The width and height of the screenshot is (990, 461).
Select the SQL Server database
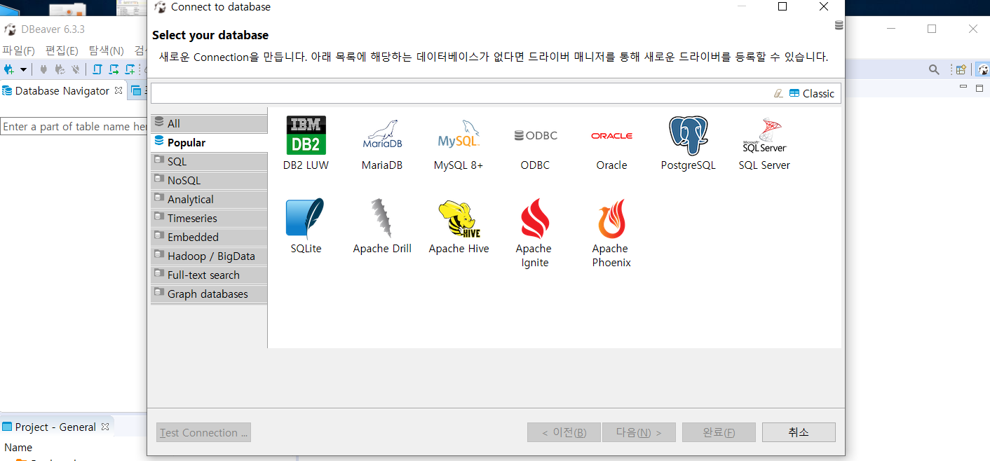[764, 136]
